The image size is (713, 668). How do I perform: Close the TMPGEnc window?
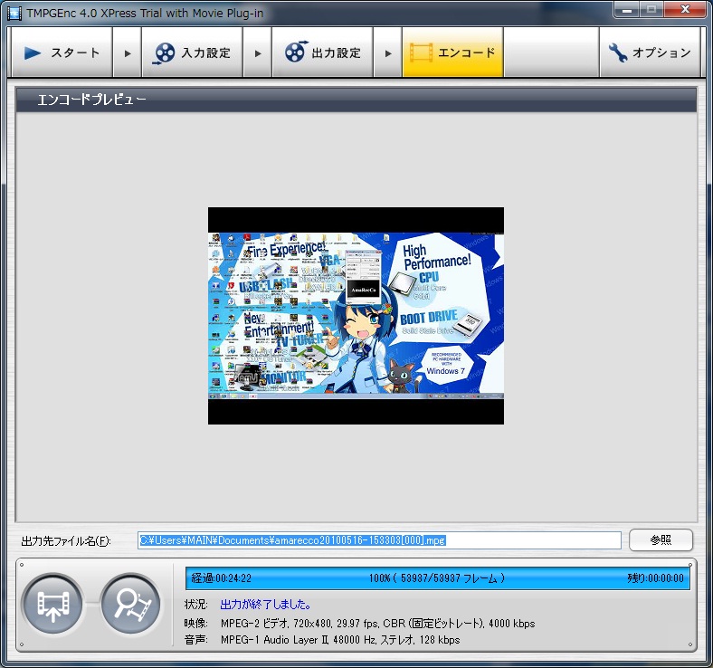(x=685, y=9)
